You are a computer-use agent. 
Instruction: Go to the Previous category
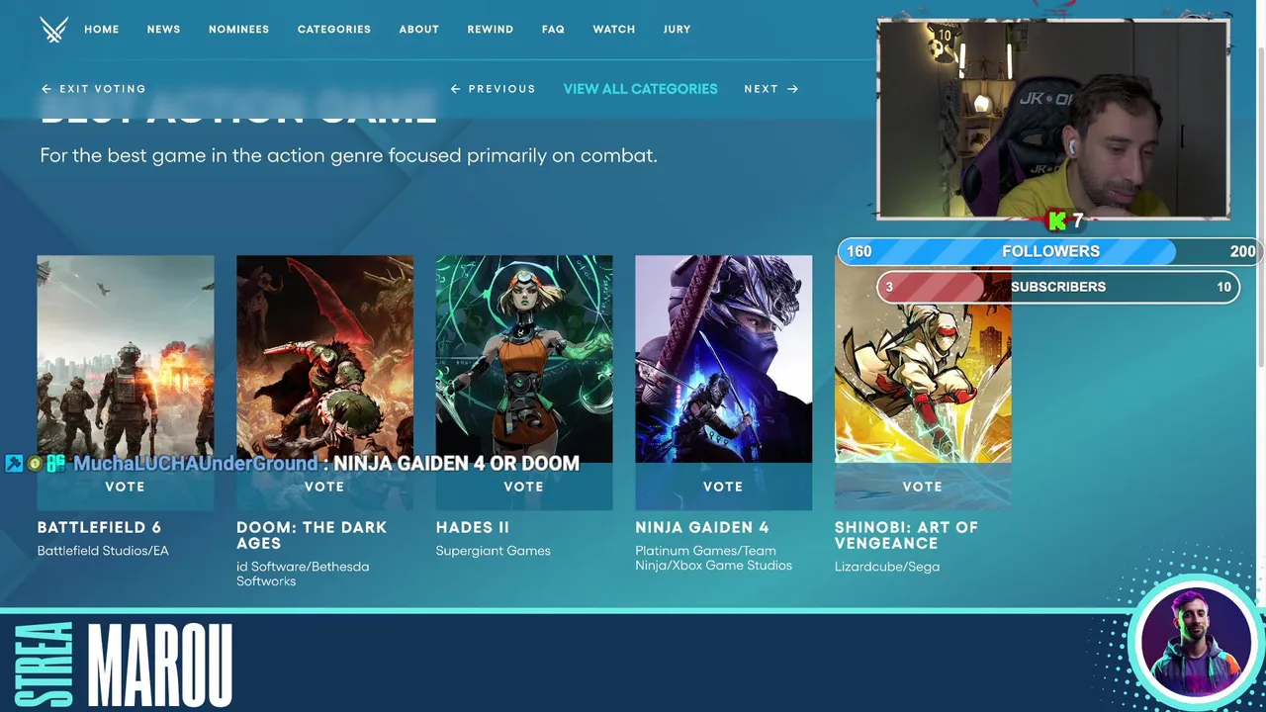(x=493, y=89)
